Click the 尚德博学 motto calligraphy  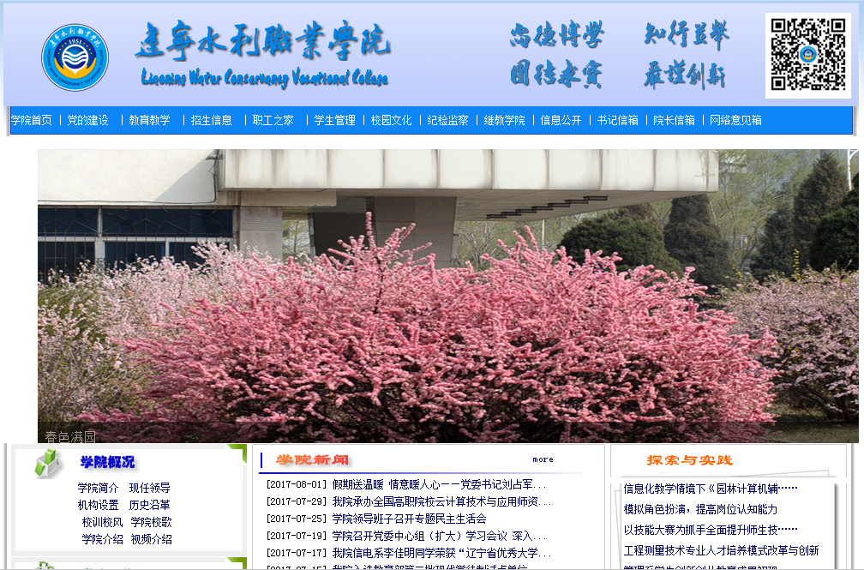pos(556,36)
